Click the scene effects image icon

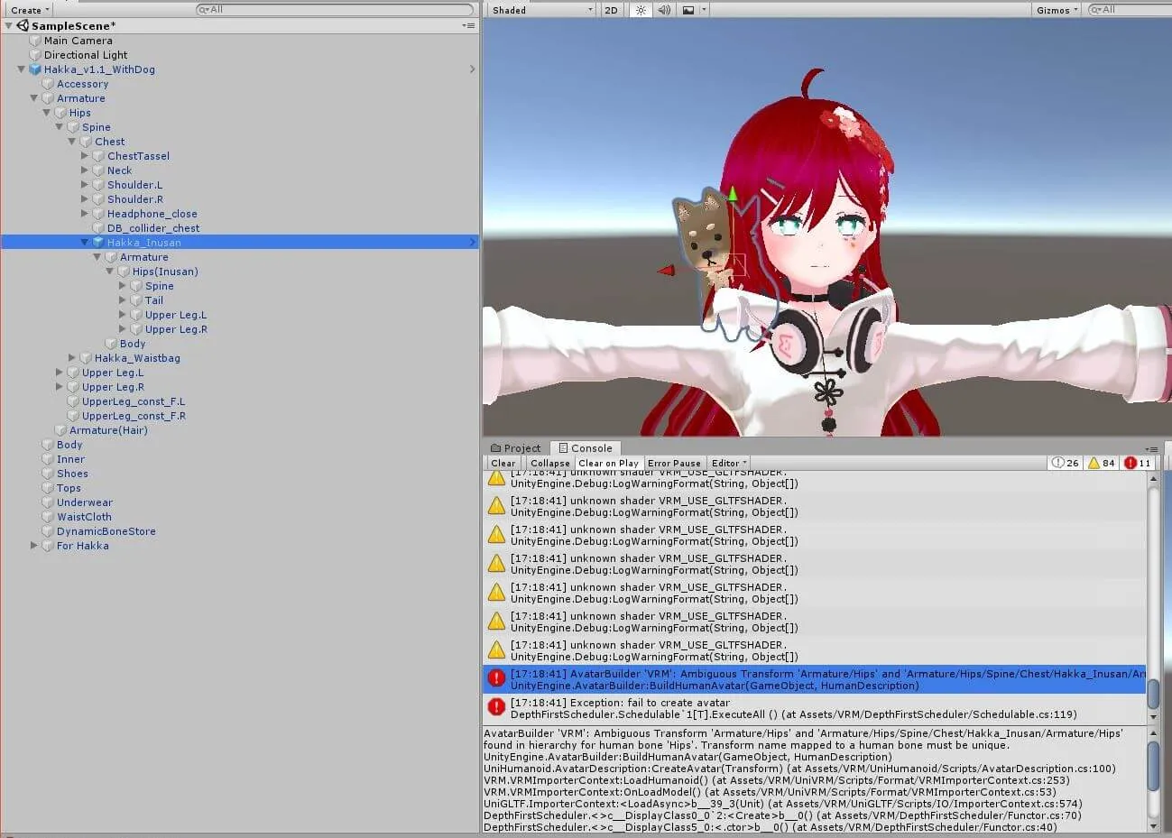tap(688, 10)
